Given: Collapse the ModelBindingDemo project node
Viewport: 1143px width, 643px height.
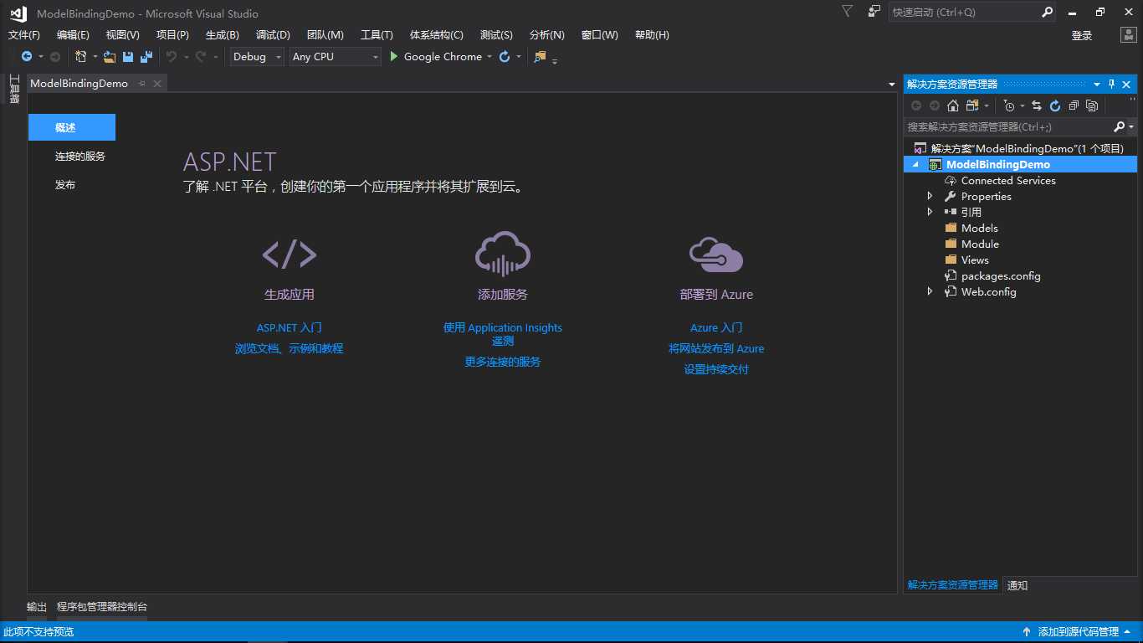Looking at the screenshot, I should coord(915,165).
